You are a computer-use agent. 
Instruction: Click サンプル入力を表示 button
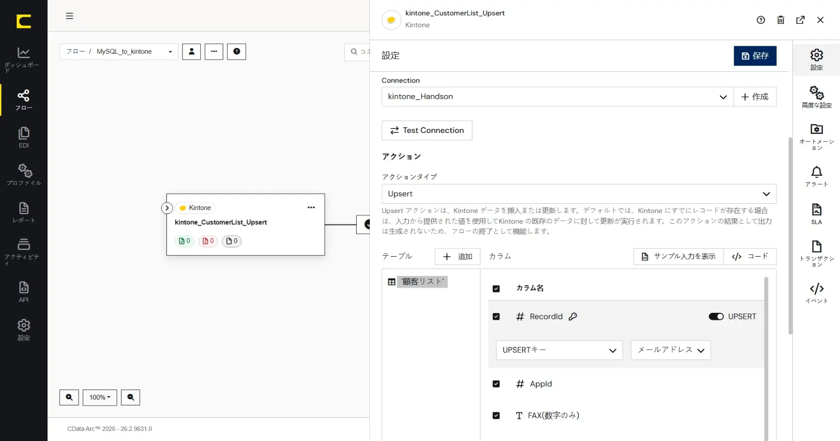click(x=678, y=257)
